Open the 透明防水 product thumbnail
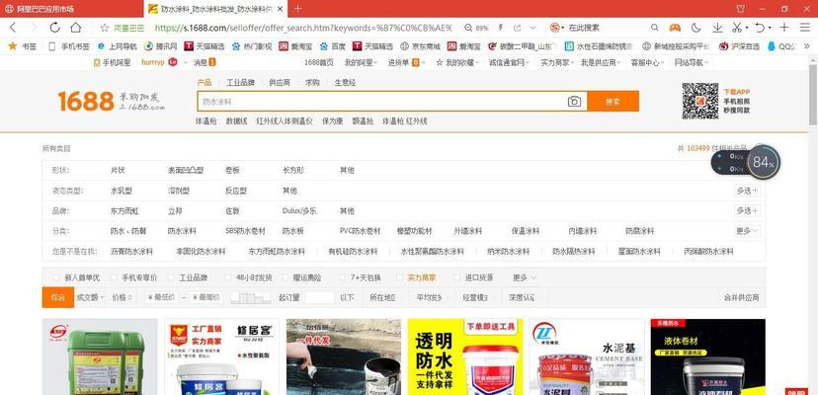 (x=465, y=356)
